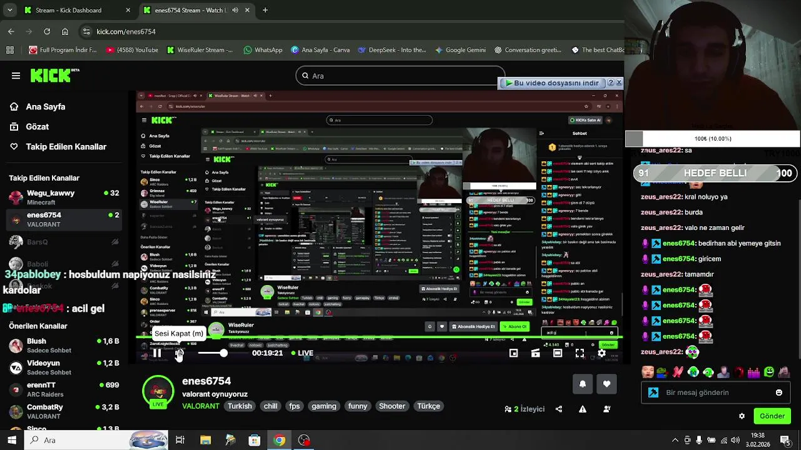Toggle the Kick hamburger sidebar menu
Image resolution: width=801 pixels, height=450 pixels.
click(16, 76)
